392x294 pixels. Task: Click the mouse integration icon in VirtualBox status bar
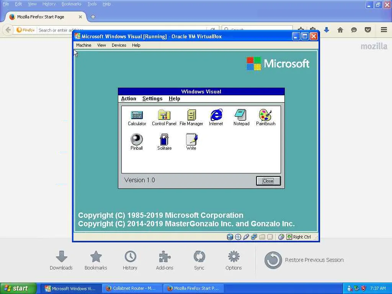point(281,237)
